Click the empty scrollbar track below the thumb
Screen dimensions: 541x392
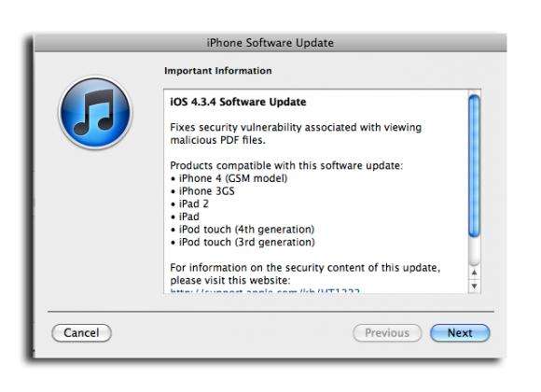475,251
